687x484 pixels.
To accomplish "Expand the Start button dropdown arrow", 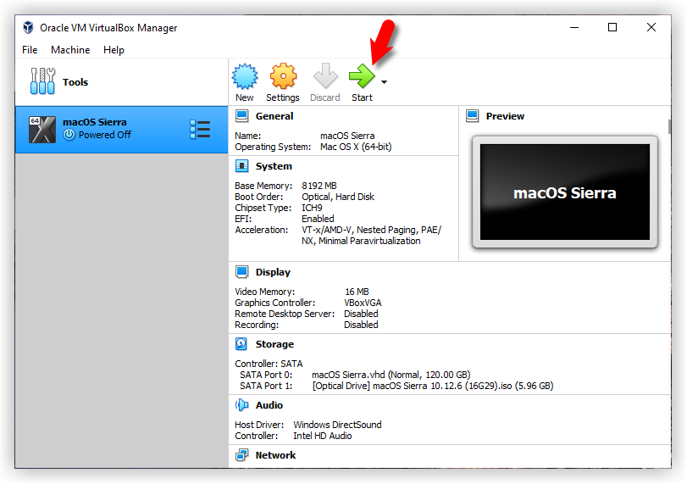I will pyautogui.click(x=385, y=82).
